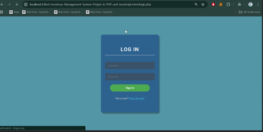Open the first 'Add Post ‹ UpdateG...' bookmark
Screen dimensions: 263x132
(x=36, y=12)
